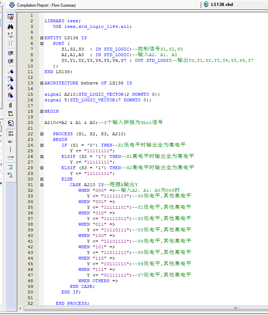The image size is (268, 315).
Task: Click the paperclip Insert File icon
Action: click(11, 105)
